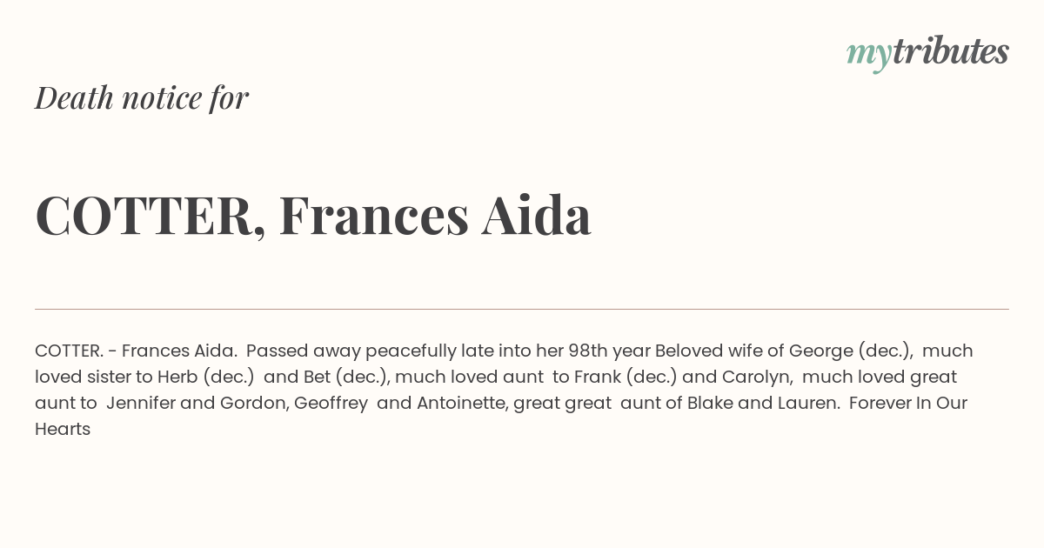Select the "Death notice for" heading
1044x548 pixels.
[x=142, y=97]
